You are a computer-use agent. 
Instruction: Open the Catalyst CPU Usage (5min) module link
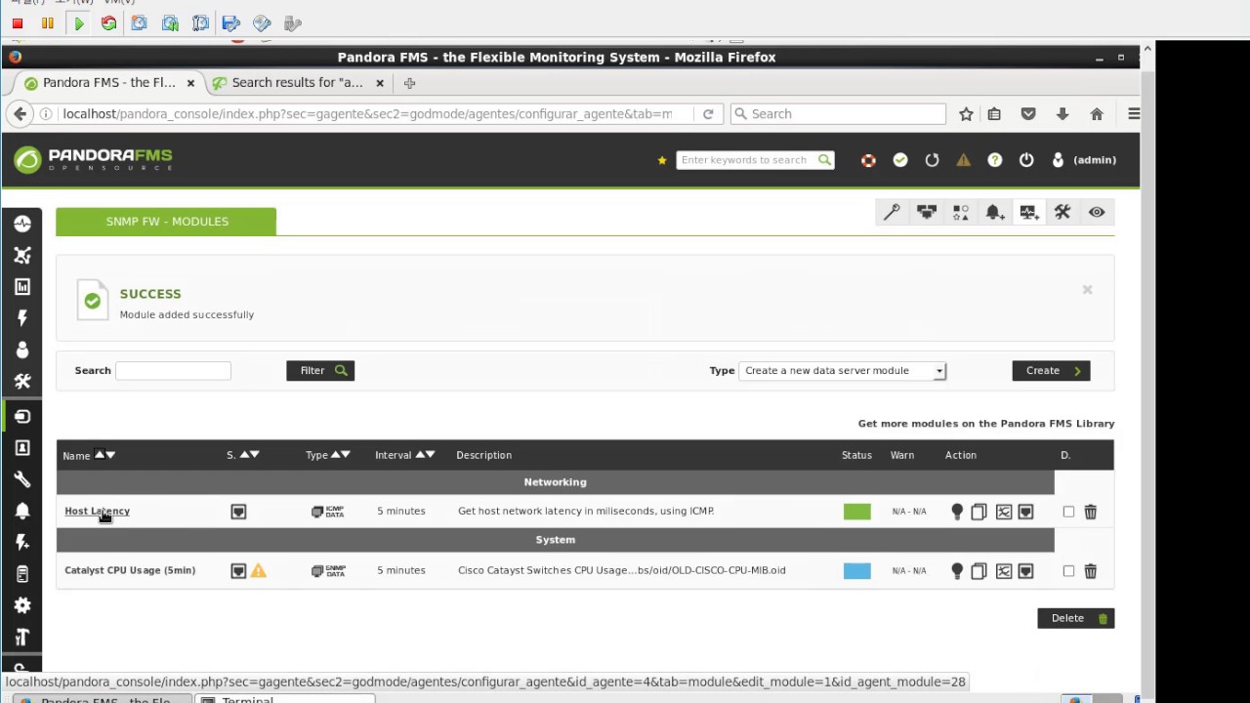click(x=130, y=570)
